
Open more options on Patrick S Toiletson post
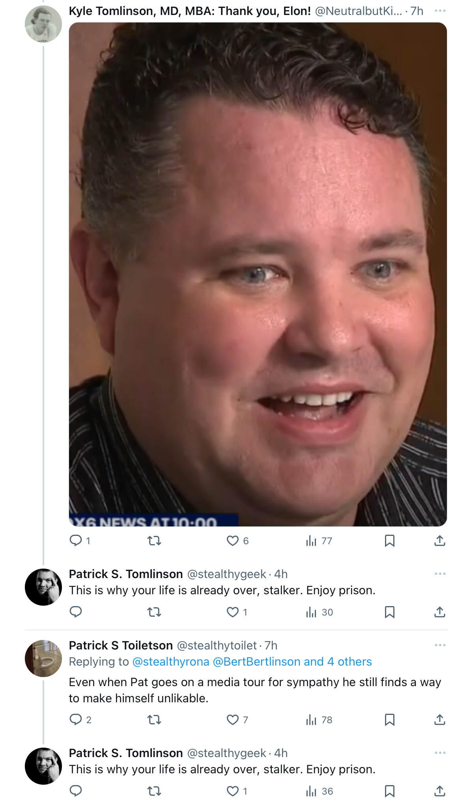click(x=440, y=645)
